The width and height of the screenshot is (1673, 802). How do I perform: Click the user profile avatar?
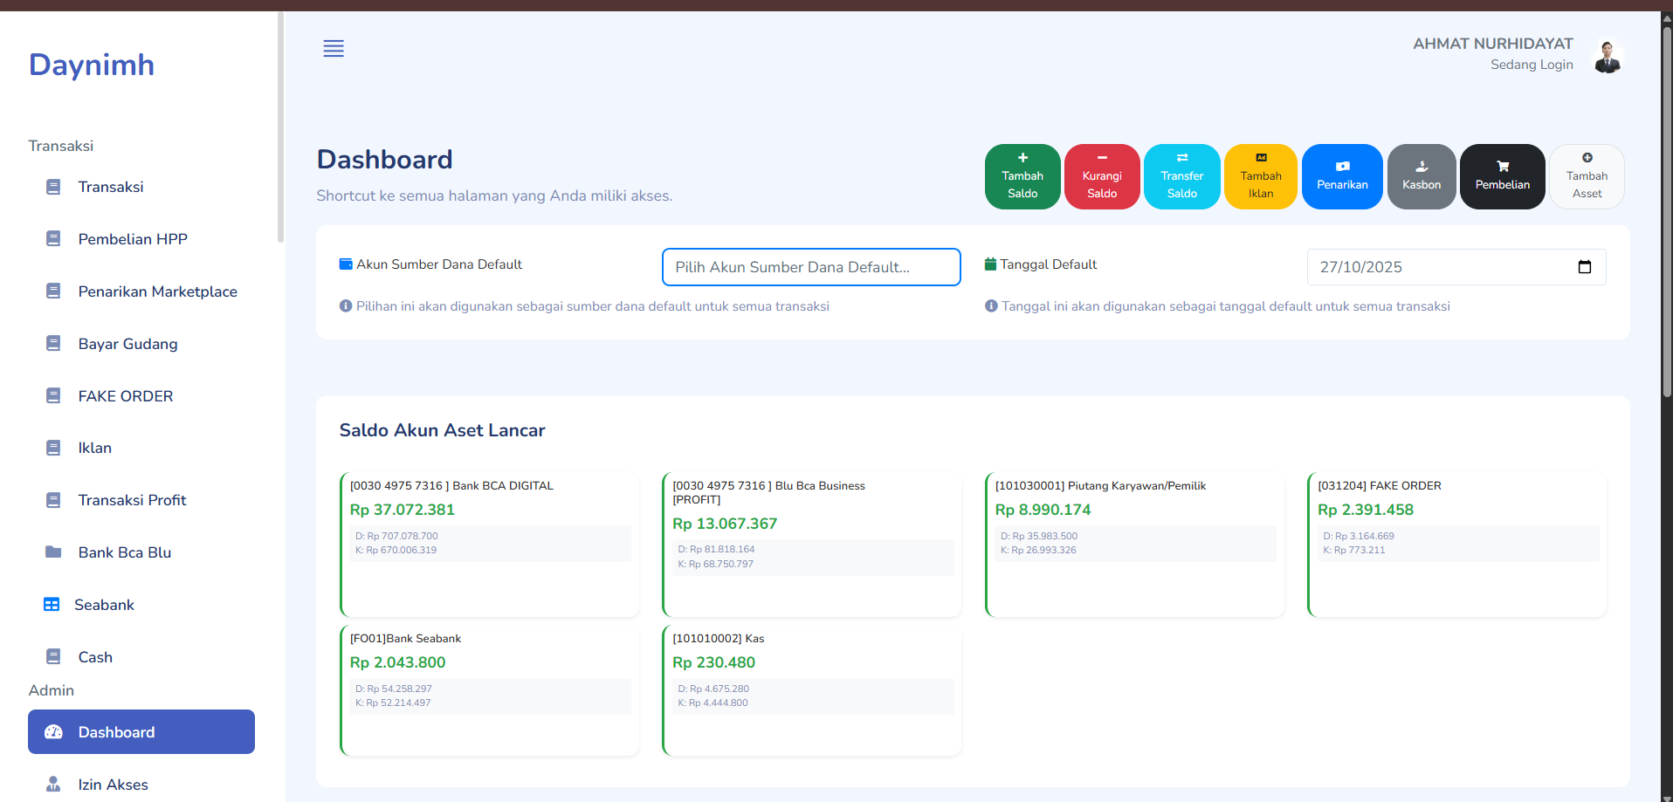click(1607, 56)
